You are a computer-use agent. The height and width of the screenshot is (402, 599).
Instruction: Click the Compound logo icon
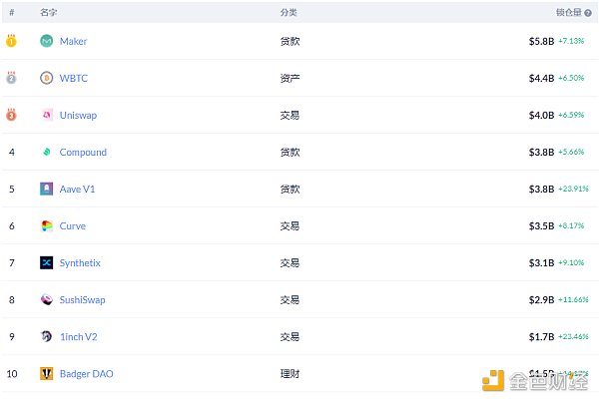47,152
